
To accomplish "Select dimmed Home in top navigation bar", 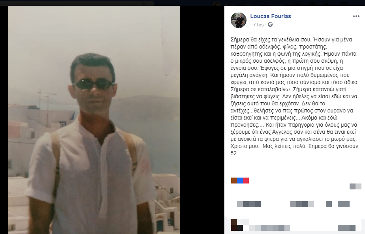I will (253, 4).
